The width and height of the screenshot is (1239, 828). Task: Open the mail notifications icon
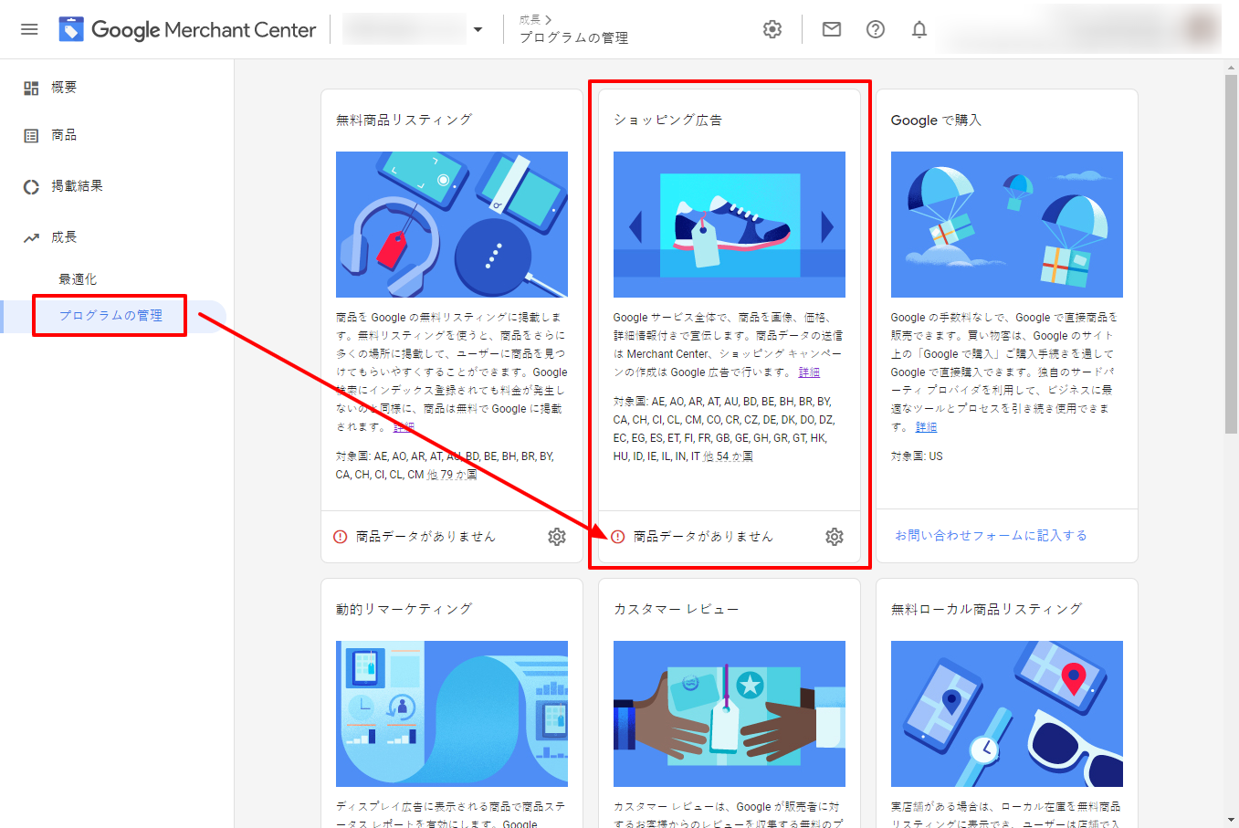click(832, 29)
